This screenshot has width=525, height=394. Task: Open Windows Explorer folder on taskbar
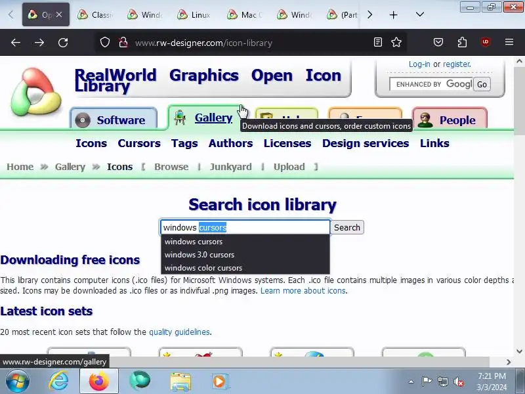(180, 382)
